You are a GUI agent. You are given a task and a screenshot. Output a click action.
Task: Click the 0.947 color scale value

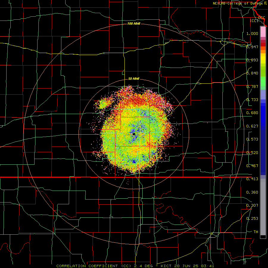click(x=252, y=47)
